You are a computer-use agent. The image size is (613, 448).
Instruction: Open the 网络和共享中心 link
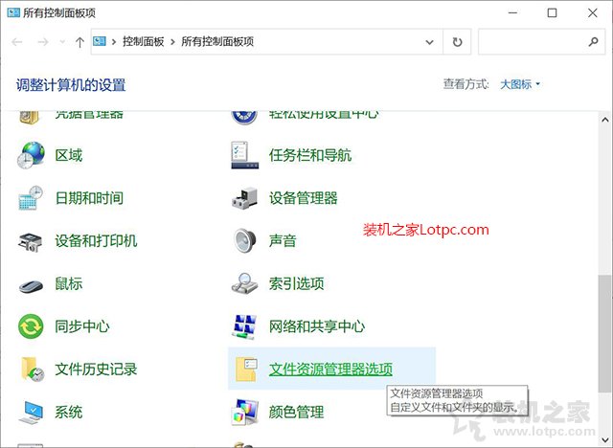(x=317, y=326)
